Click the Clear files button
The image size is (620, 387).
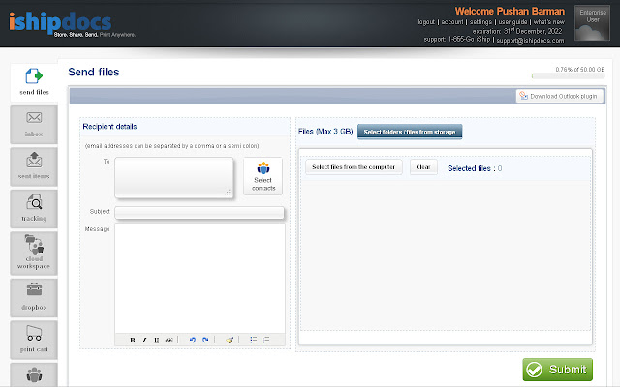[423, 167]
